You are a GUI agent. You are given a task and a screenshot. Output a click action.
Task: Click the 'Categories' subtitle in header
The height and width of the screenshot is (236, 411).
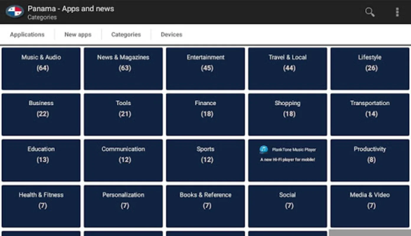42,17
